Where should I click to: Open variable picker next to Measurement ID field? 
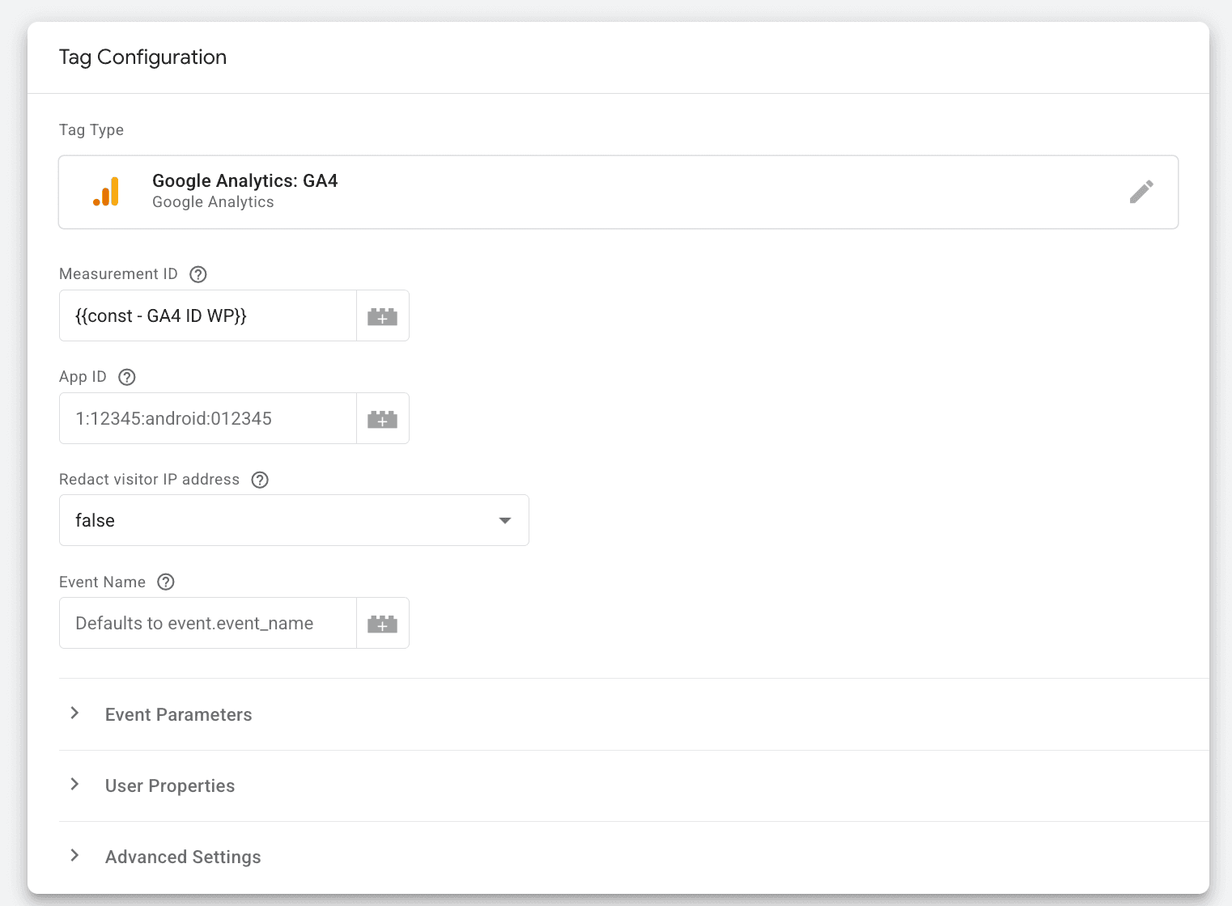click(382, 315)
